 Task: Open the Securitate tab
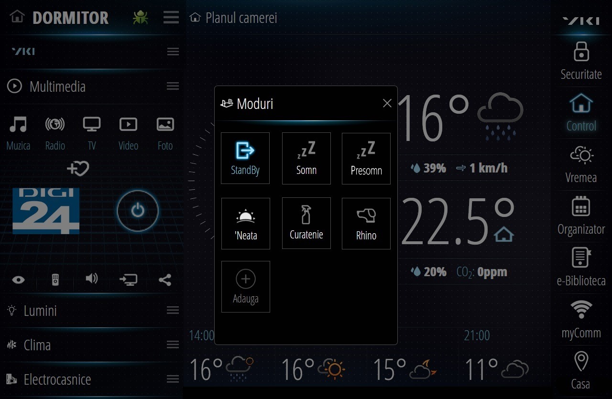[x=581, y=61]
